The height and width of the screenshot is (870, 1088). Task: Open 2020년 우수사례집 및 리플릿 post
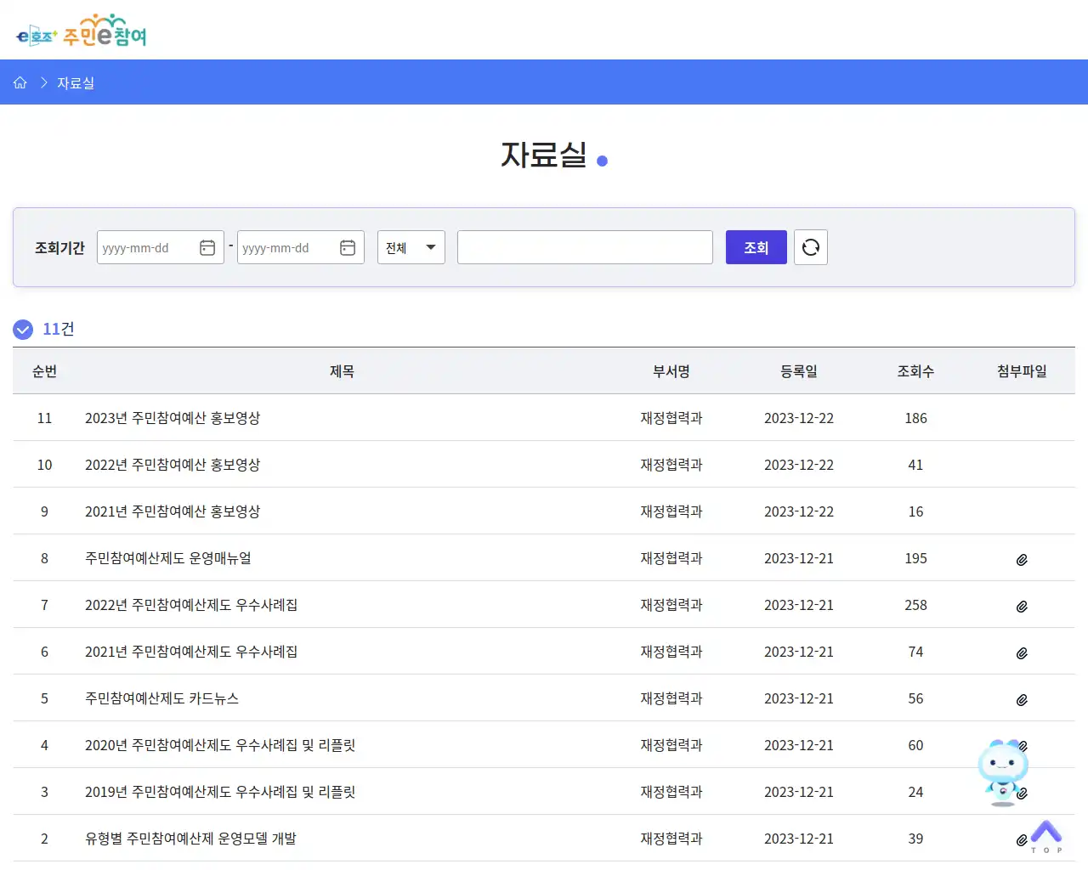pyautogui.click(x=220, y=745)
